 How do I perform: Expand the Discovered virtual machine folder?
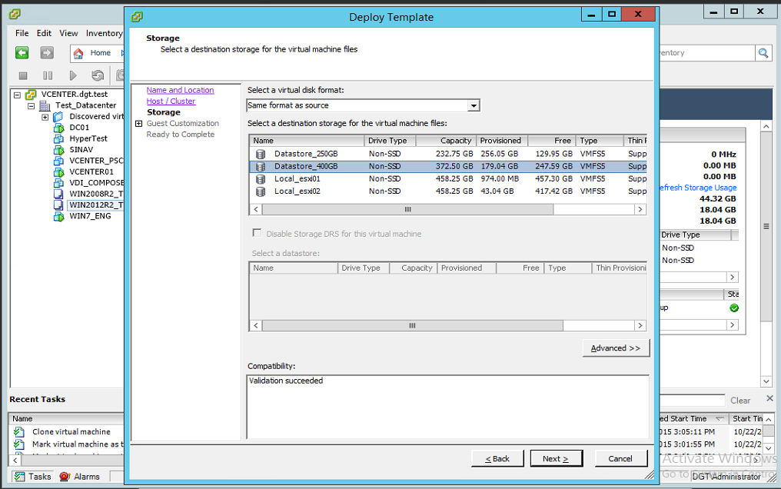pos(45,117)
